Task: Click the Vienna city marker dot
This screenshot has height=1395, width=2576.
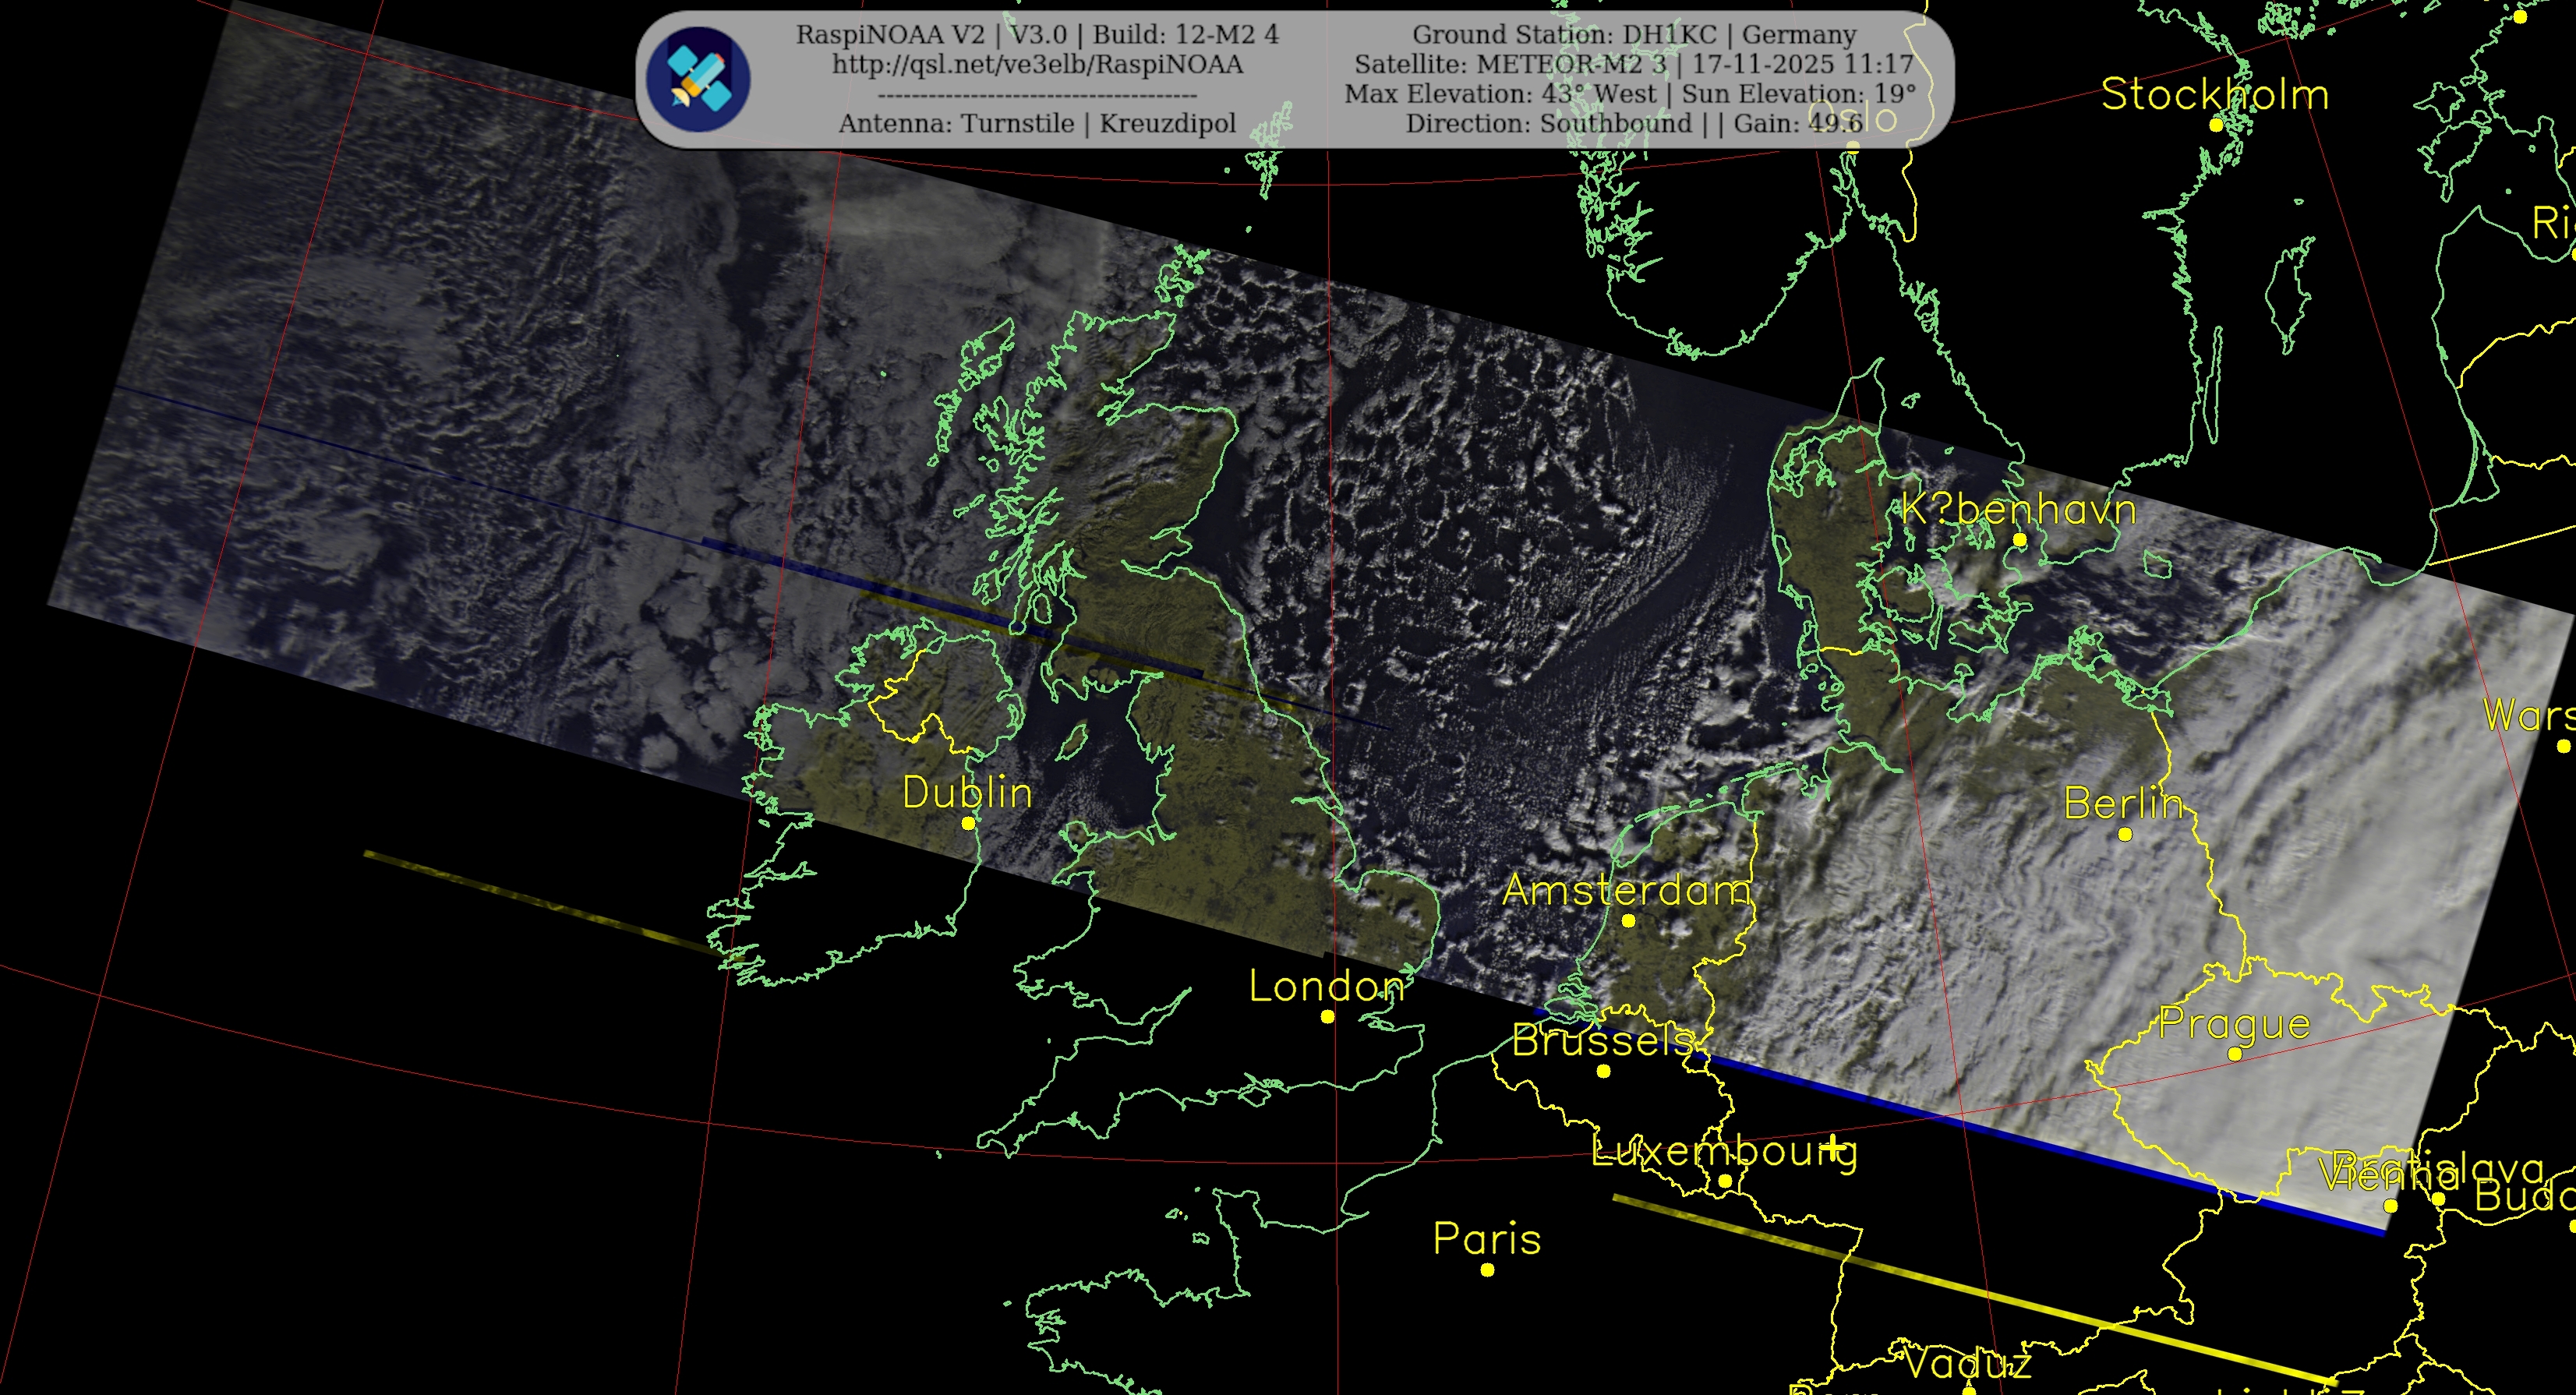Action: point(2390,1206)
